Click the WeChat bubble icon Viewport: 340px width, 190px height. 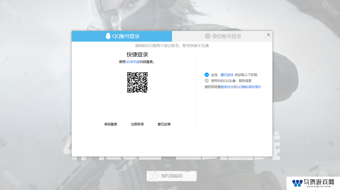(208, 36)
